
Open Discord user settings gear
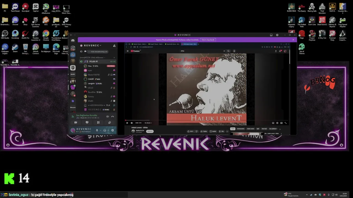pyautogui.click(x=113, y=130)
